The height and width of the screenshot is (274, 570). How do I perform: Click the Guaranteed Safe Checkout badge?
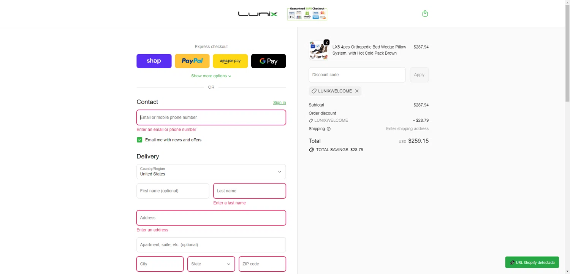pyautogui.click(x=307, y=14)
